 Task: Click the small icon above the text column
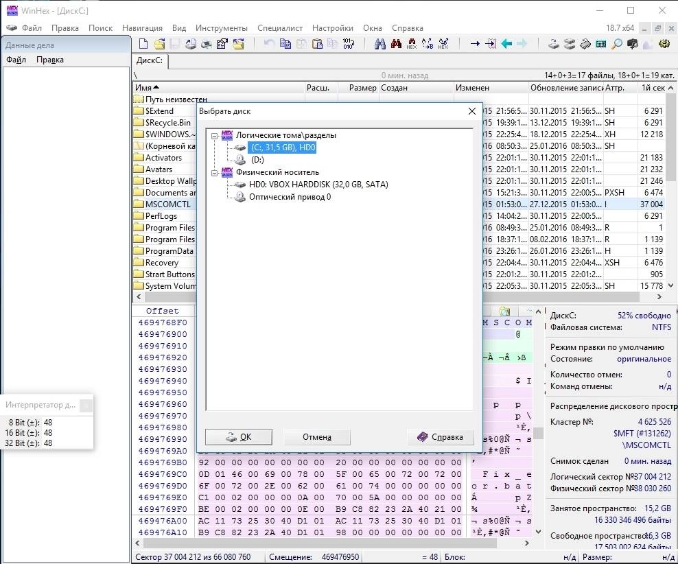click(x=504, y=311)
